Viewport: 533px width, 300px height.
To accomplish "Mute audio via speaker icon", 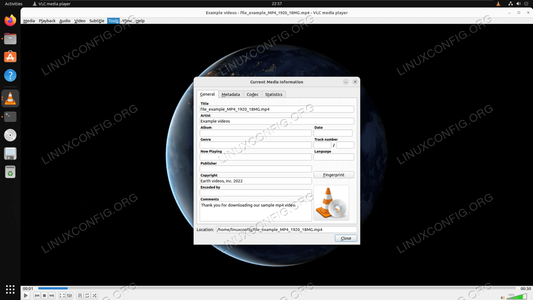I will coord(502,297).
